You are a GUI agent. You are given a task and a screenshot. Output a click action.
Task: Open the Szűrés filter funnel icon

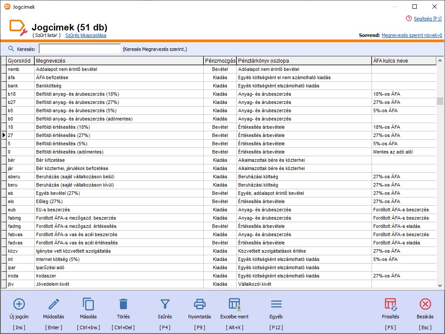[165, 304]
